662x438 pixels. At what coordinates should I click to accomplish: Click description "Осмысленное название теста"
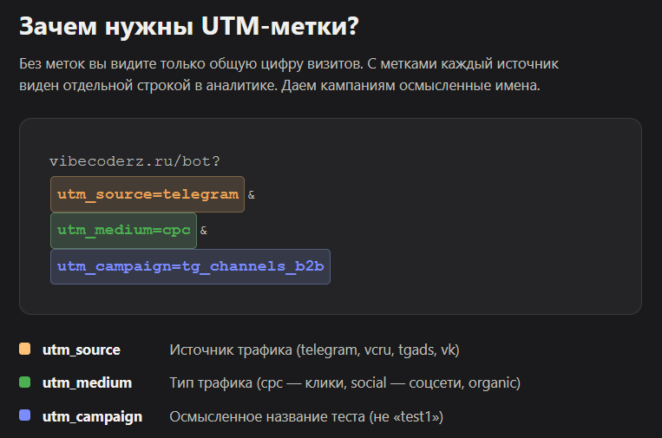(306, 417)
